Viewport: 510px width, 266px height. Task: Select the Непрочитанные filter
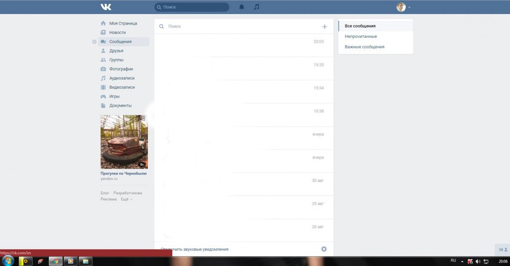(376, 37)
